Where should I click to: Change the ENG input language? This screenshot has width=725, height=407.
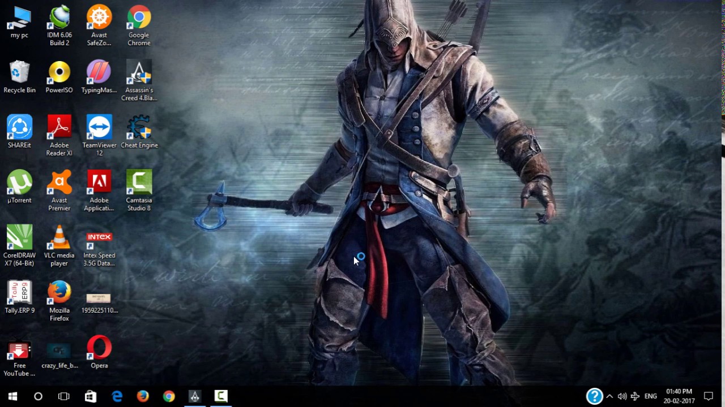pos(651,396)
